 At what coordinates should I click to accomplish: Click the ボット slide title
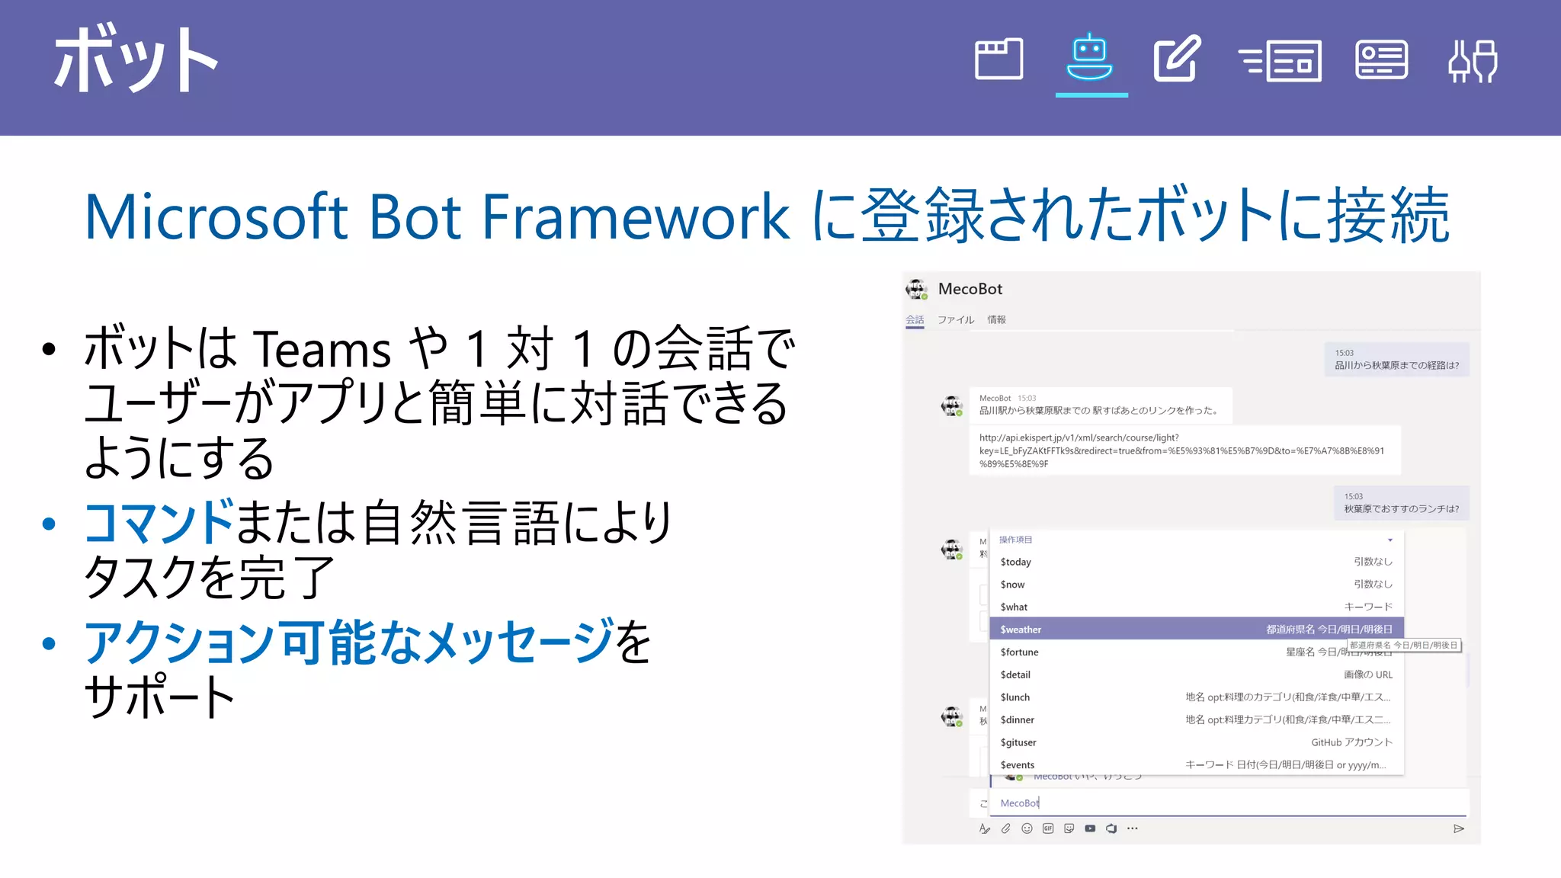[x=136, y=59]
